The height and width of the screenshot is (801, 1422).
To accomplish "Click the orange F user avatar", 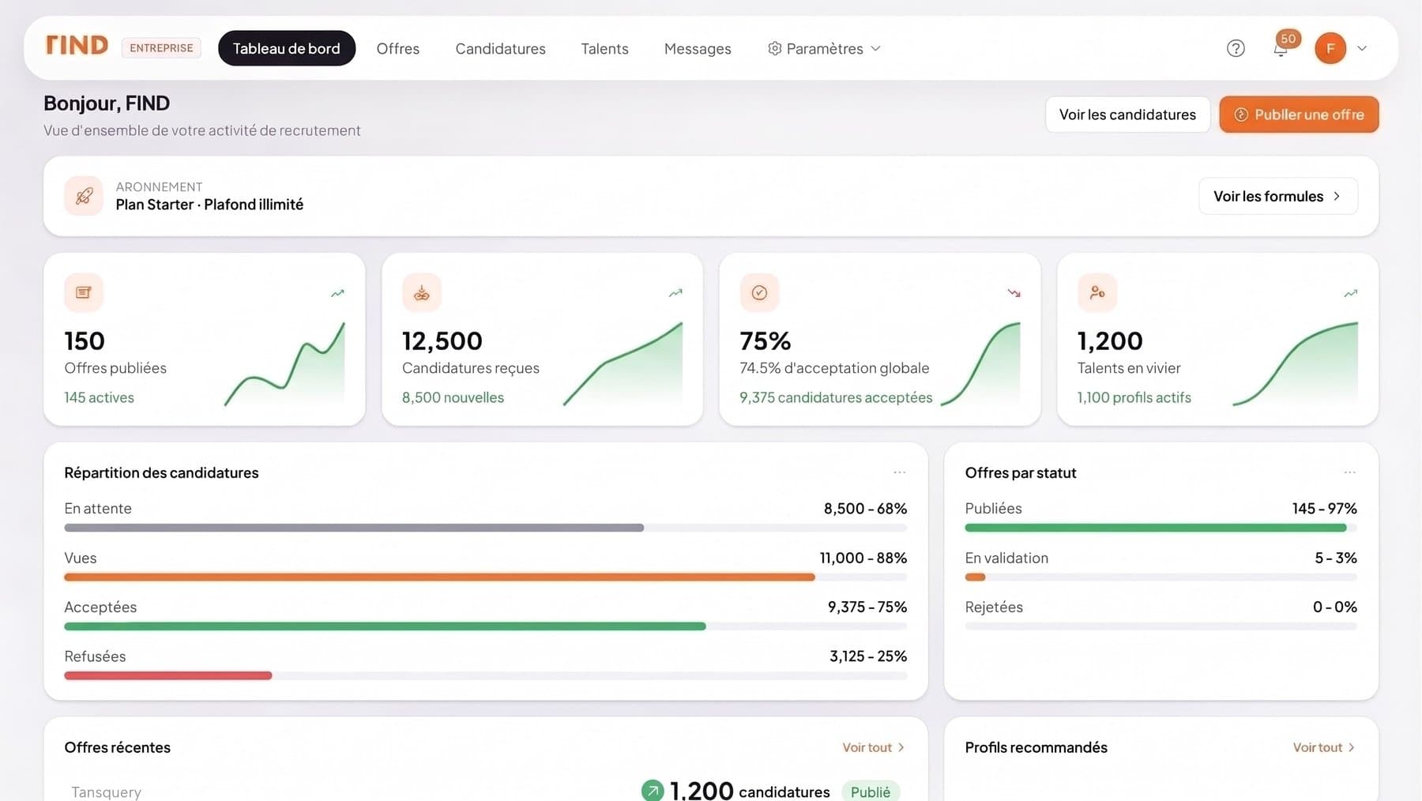I will tap(1330, 48).
